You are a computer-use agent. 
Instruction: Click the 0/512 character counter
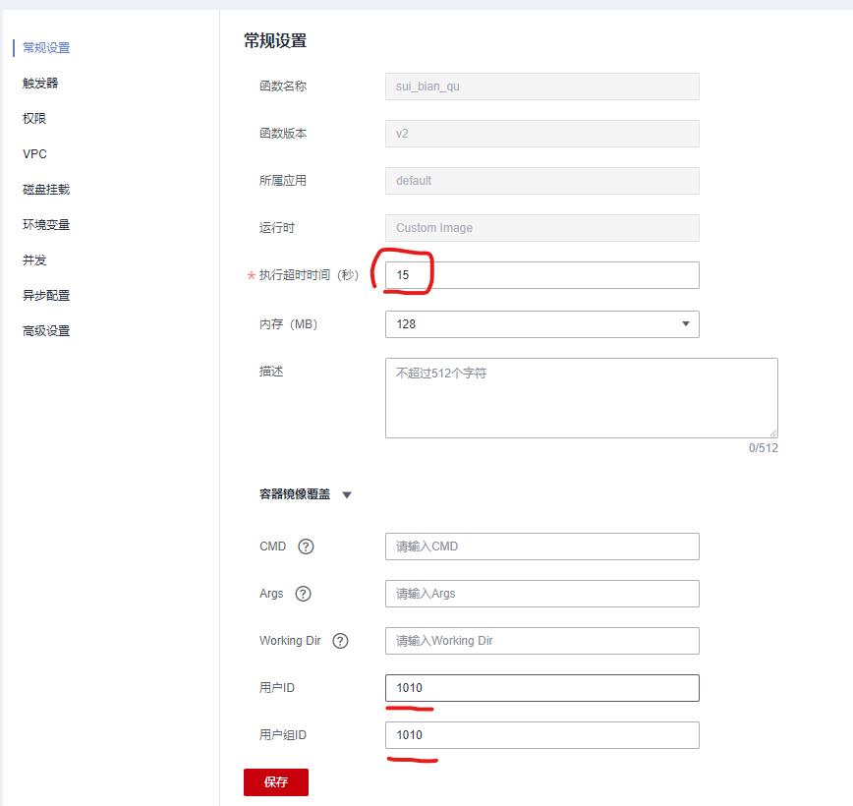764,448
